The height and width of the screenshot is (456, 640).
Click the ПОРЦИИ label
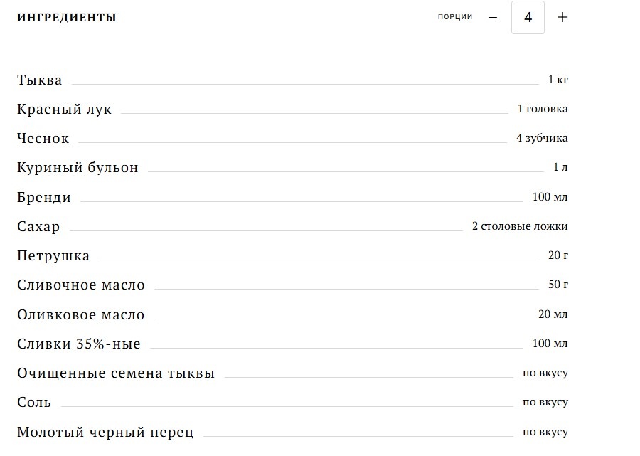tap(455, 17)
